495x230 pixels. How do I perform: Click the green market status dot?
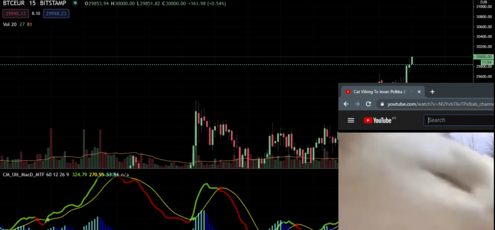(x=75, y=3)
